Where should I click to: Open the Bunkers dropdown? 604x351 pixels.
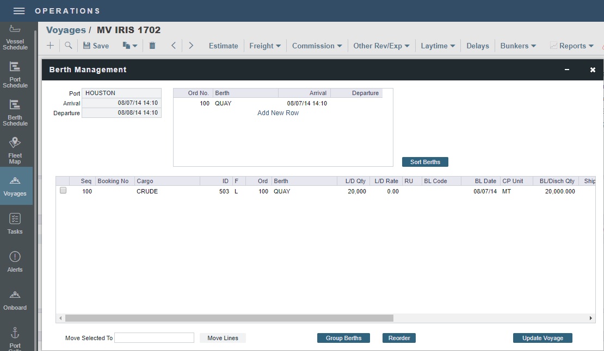click(x=518, y=46)
